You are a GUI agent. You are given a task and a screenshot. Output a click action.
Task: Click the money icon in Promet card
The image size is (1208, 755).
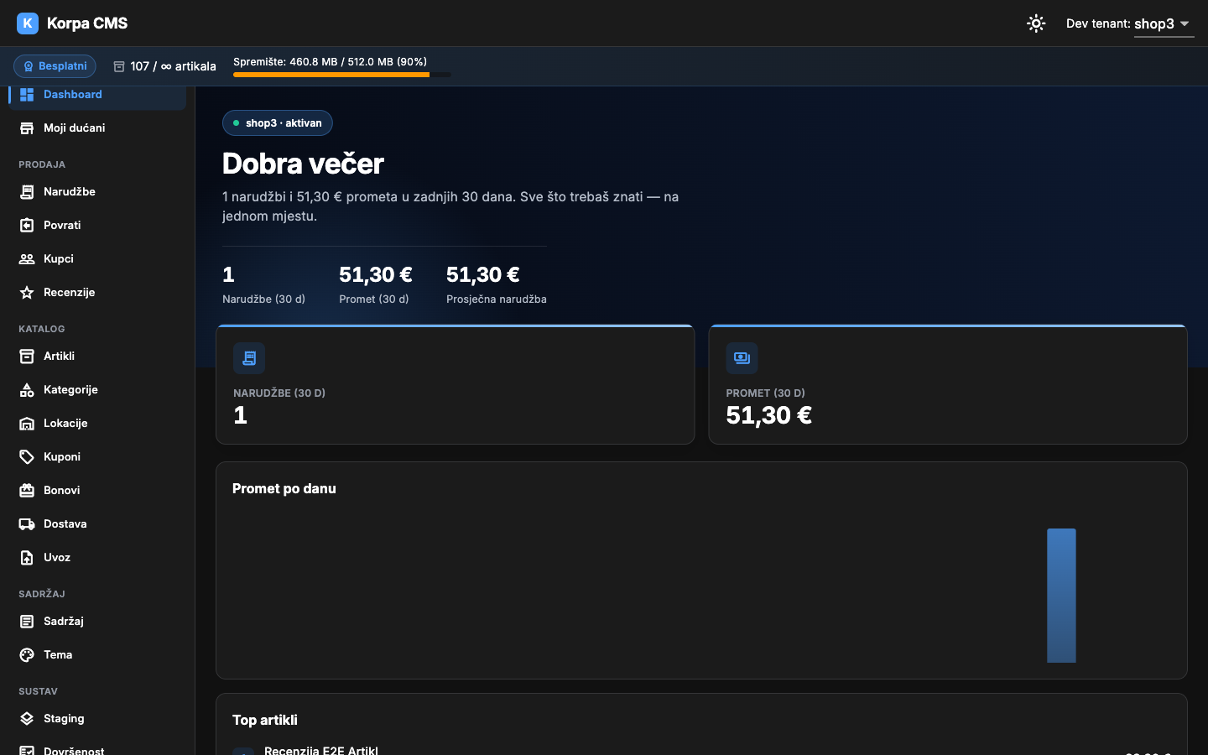[x=742, y=358]
